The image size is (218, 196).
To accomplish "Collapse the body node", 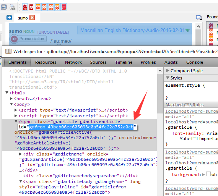I will click(x=11, y=104).
